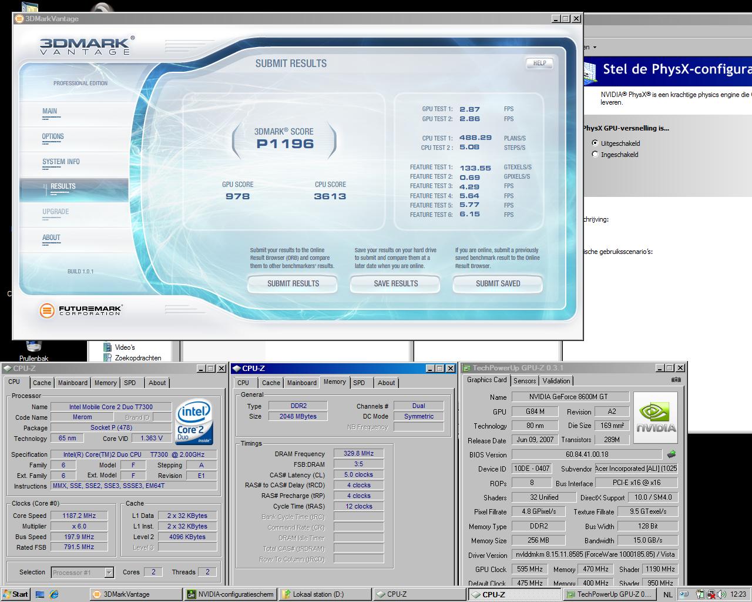This screenshot has width=752, height=602.
Task: Click the GPU score value 978
Action: click(x=238, y=196)
